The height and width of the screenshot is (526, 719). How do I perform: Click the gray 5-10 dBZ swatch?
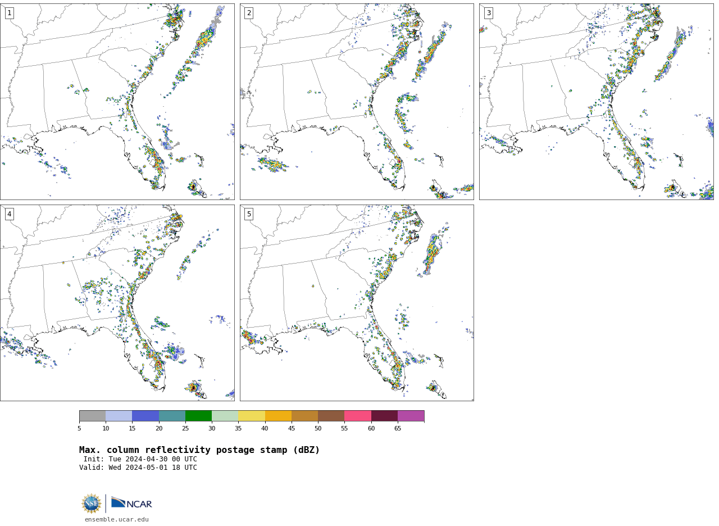point(92,416)
